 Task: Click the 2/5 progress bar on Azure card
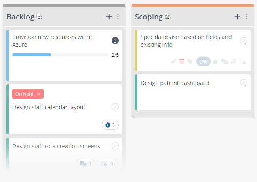click(60, 55)
